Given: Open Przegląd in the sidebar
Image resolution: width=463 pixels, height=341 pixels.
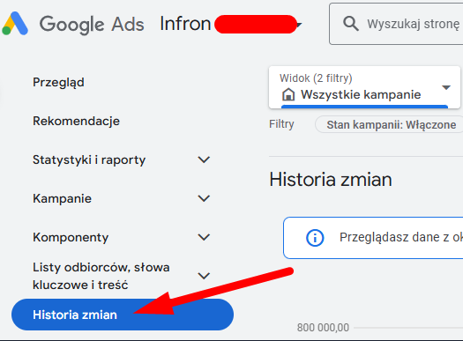Looking at the screenshot, I should click(x=58, y=82).
